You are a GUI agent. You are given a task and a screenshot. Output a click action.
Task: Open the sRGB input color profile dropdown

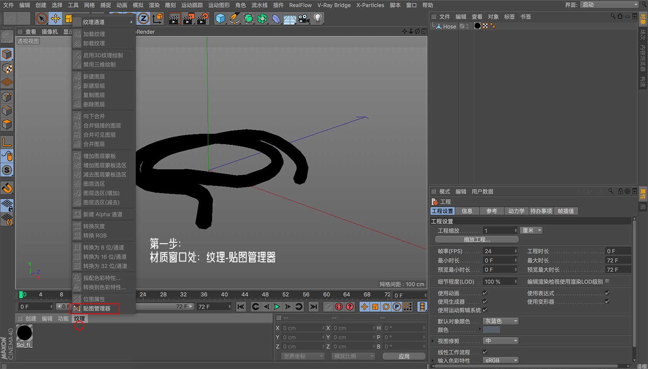[x=501, y=361]
